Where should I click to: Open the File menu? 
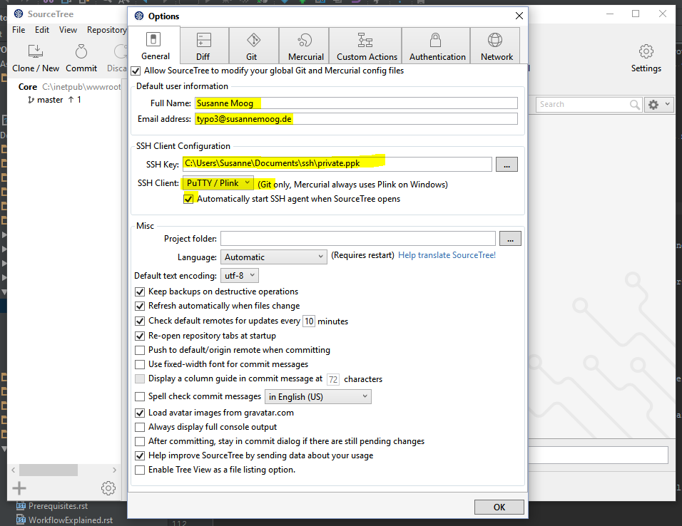click(19, 30)
